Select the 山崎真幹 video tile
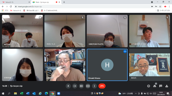Image resolution: width=172 pixels, height=96 pixels. point(65,65)
